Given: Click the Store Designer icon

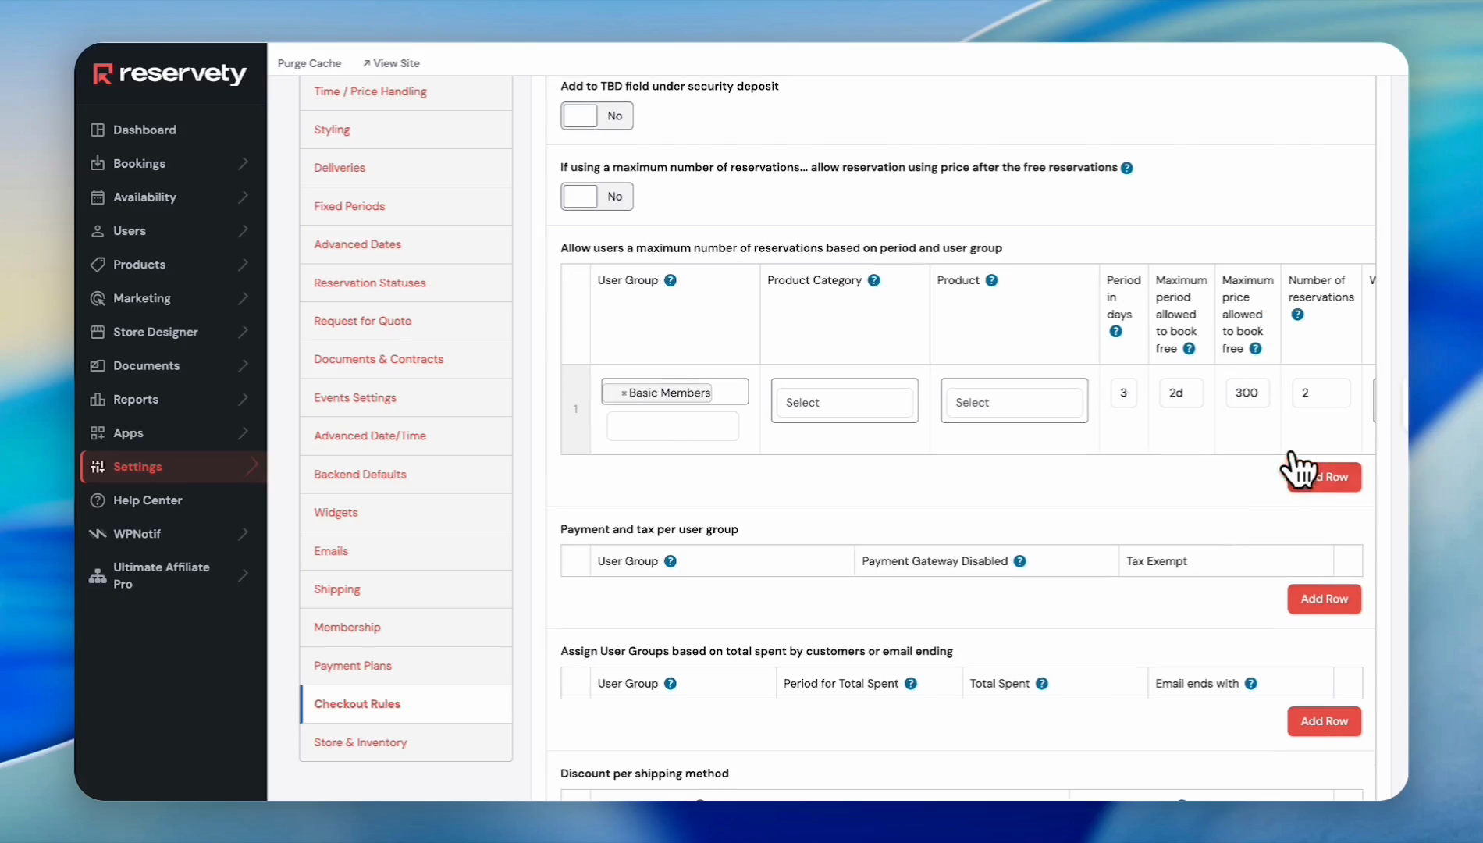Looking at the screenshot, I should click(x=98, y=332).
